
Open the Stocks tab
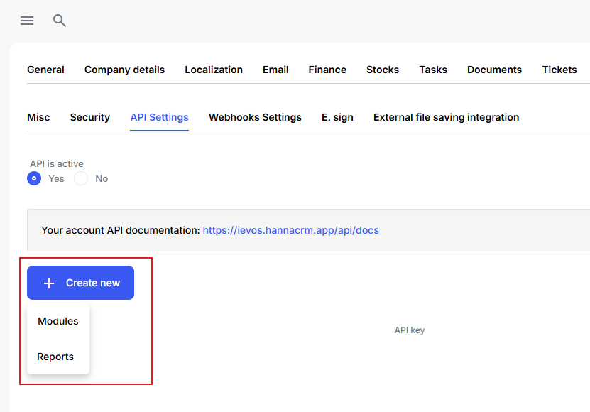383,70
